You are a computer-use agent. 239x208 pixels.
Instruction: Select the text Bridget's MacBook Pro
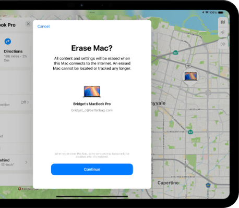tap(92, 104)
